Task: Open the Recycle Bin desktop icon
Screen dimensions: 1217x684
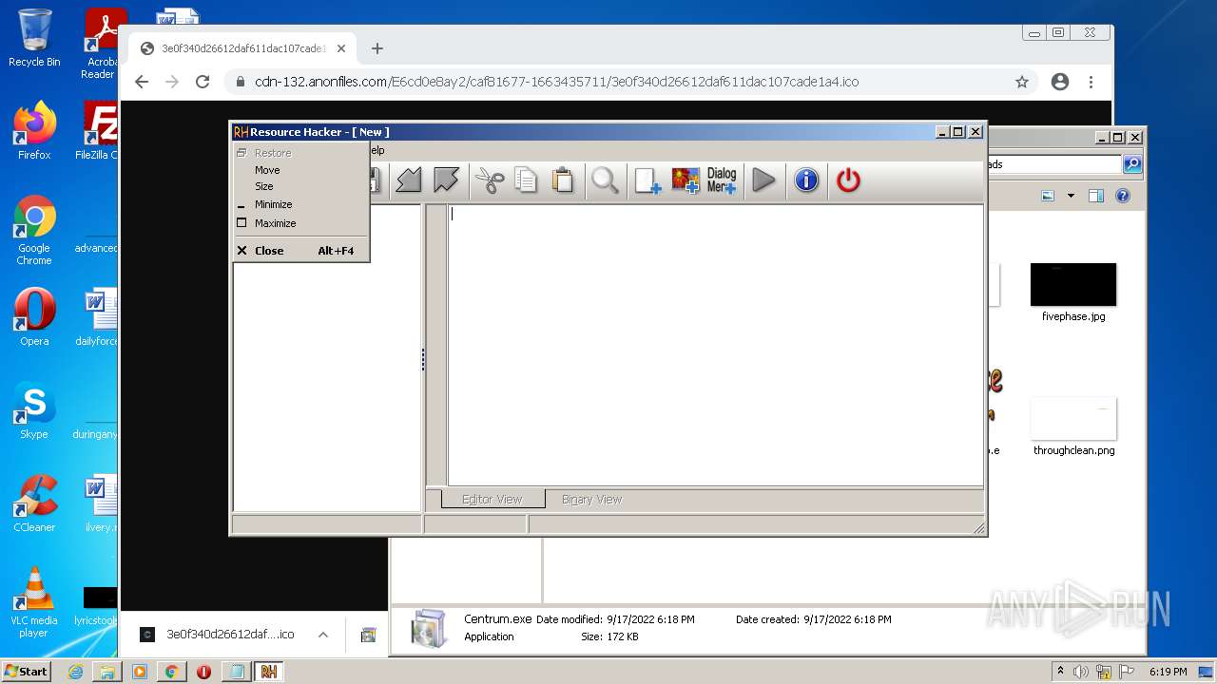Action: (x=34, y=38)
